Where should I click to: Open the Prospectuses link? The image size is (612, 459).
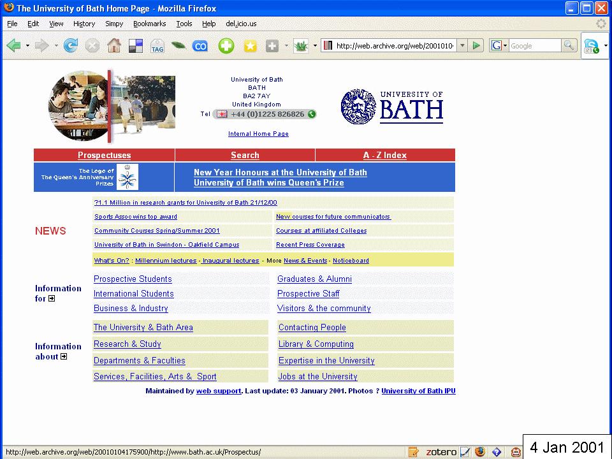[104, 155]
